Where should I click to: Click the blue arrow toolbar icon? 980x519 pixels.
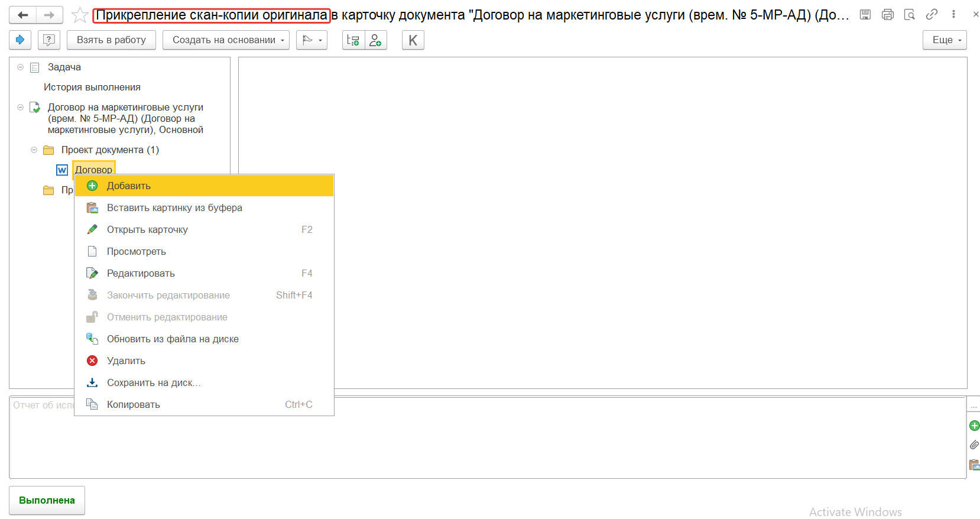20,40
